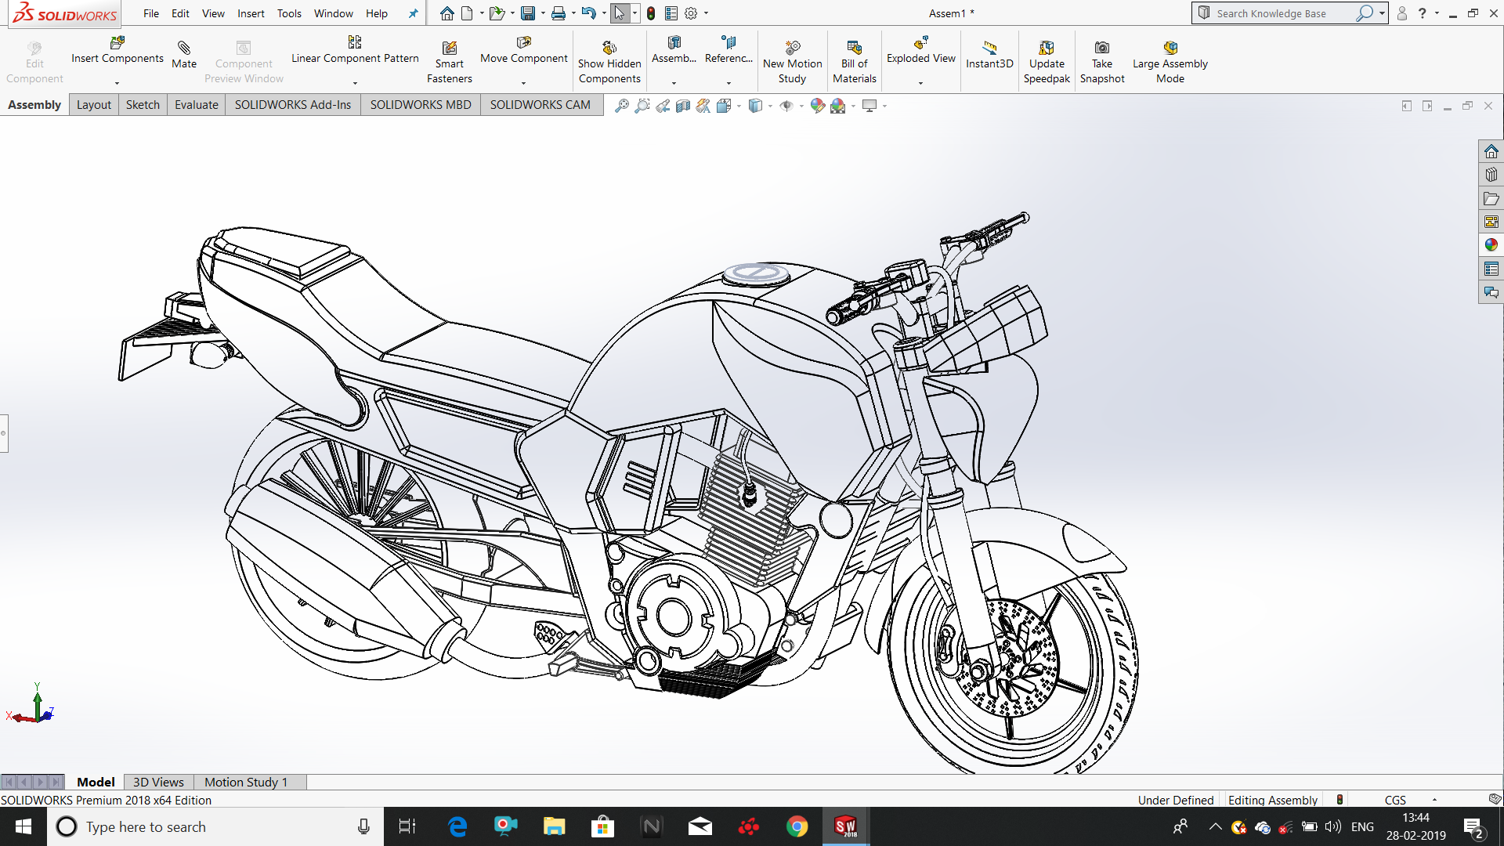
Task: Open the Edit Appearance color tool
Action: tap(818, 105)
